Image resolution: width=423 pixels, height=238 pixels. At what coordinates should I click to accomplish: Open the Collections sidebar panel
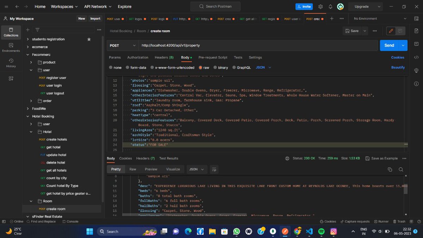coord(11,32)
